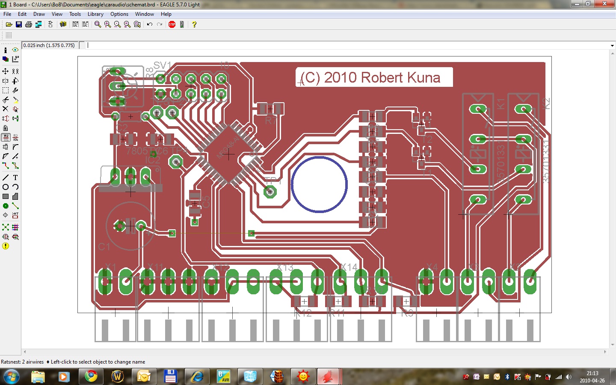Activate the Show (eye) tool
This screenshot has height=385, width=616.
tap(15, 50)
